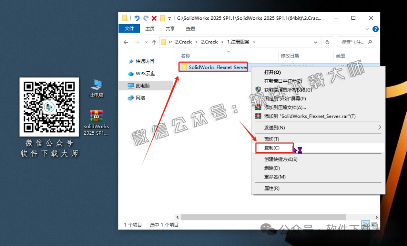This screenshot has height=246, width=407.
Task: Click the Undo icon in quick access toolbar
Action: [x=137, y=18]
